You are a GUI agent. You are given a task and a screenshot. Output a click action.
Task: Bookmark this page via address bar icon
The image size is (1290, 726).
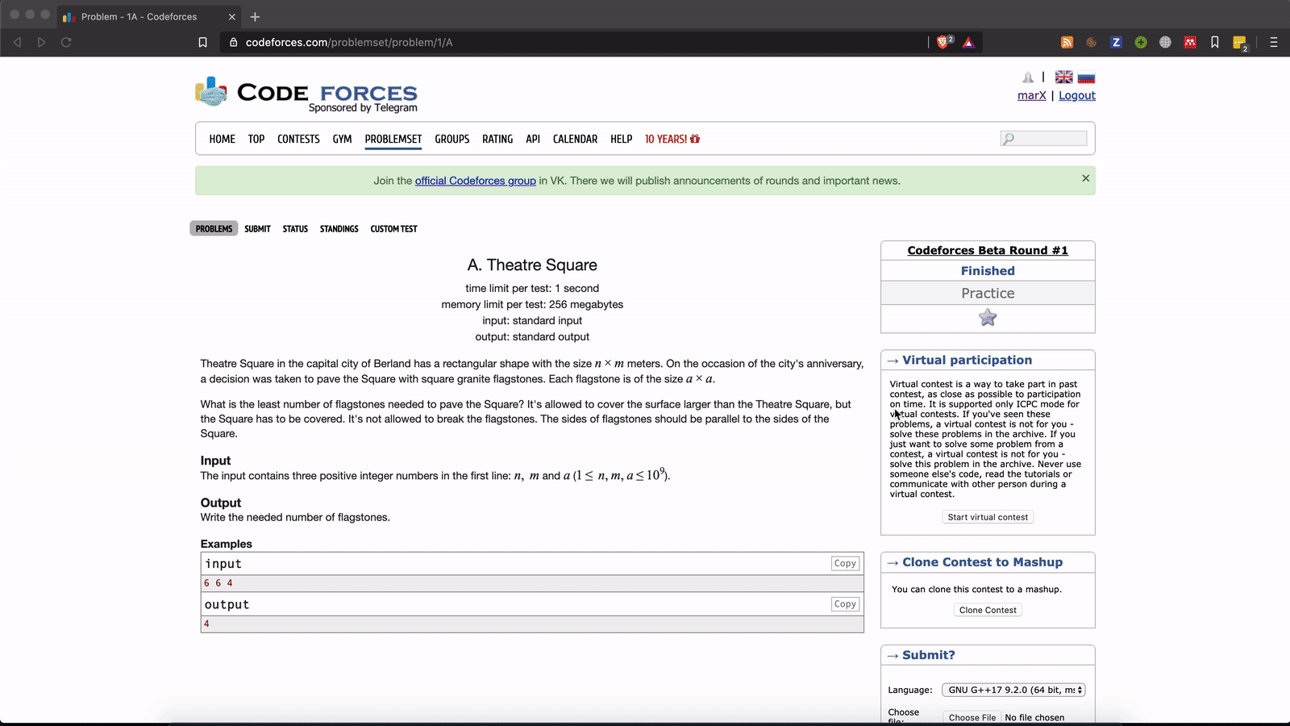[202, 43]
